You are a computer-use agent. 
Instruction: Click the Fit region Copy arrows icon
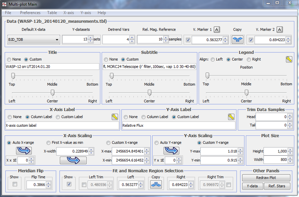click(156, 184)
